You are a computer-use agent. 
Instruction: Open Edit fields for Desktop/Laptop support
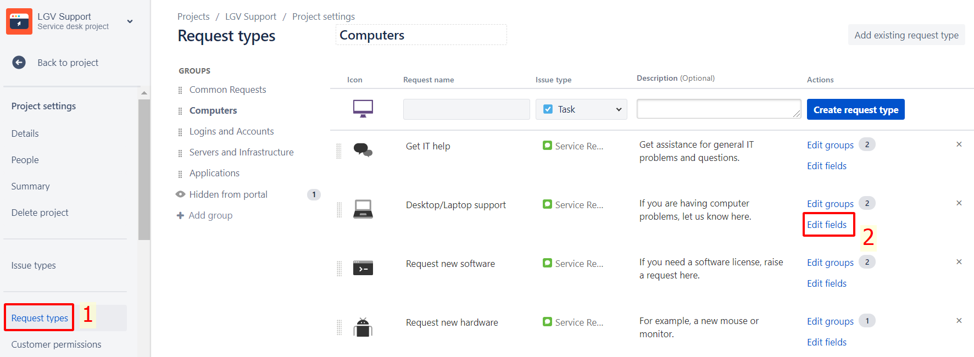coord(826,225)
